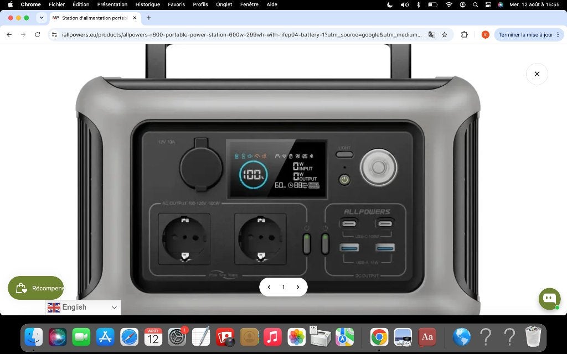Open the Fichier menu

click(x=57, y=4)
